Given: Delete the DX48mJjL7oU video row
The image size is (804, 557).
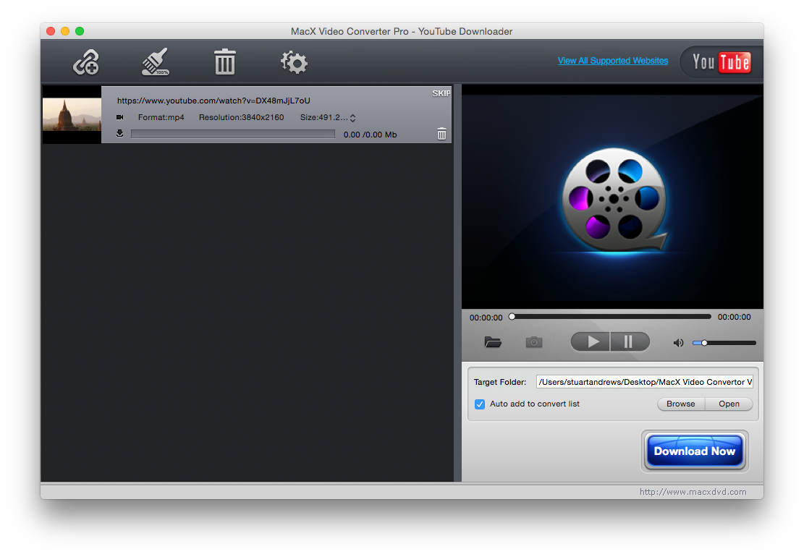Looking at the screenshot, I should [441, 134].
